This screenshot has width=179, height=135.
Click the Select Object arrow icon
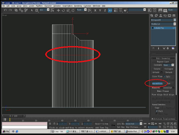[32, 10]
